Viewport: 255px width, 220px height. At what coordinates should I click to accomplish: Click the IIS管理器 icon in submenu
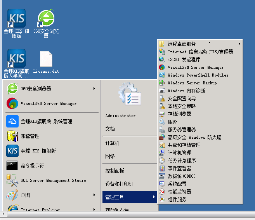pos(162,52)
